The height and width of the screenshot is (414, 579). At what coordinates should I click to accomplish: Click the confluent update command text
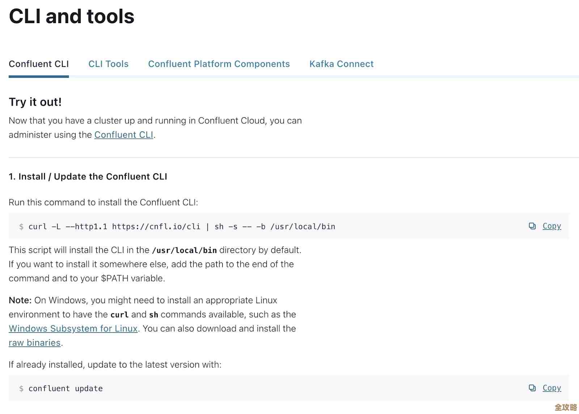[65, 389]
